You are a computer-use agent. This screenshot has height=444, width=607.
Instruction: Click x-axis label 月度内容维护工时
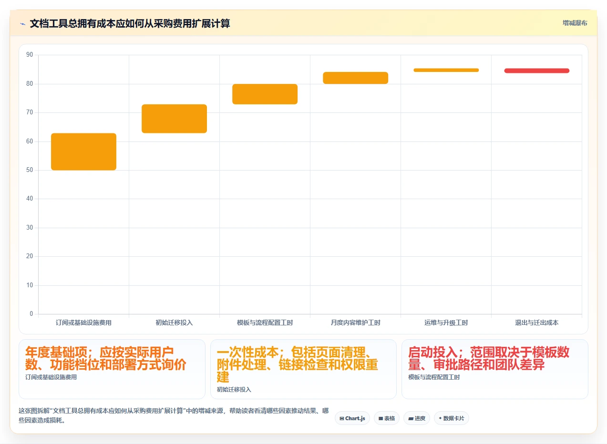pos(355,323)
